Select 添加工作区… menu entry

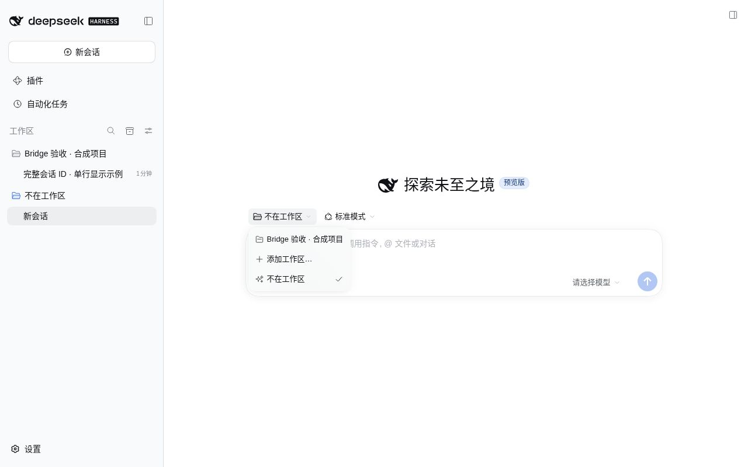[x=299, y=259]
